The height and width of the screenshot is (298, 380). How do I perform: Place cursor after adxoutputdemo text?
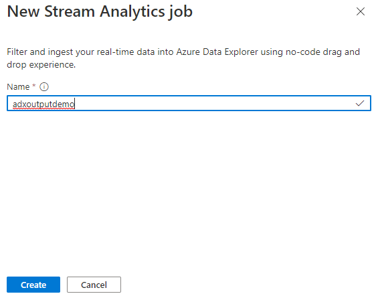75,104
